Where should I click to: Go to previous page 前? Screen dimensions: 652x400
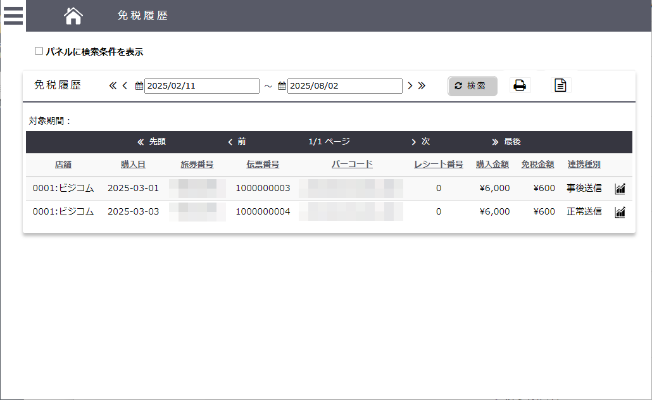click(x=237, y=142)
